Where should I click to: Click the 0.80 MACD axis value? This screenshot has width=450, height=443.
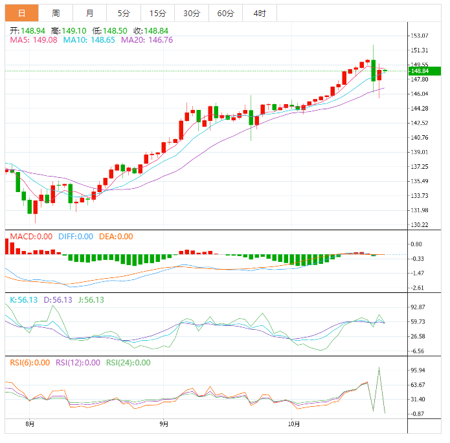(x=416, y=244)
